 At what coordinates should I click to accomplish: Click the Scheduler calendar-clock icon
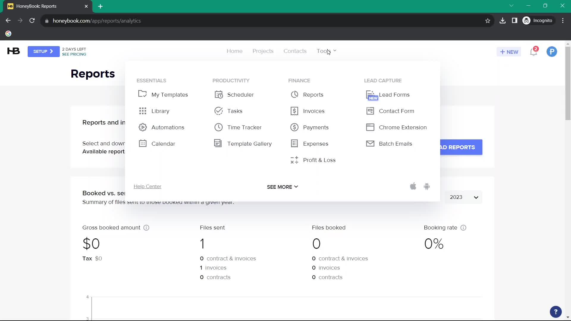[x=219, y=95]
